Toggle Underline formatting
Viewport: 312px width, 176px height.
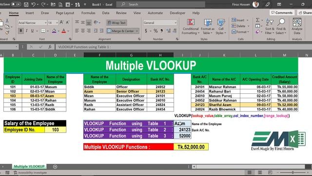tap(32, 31)
